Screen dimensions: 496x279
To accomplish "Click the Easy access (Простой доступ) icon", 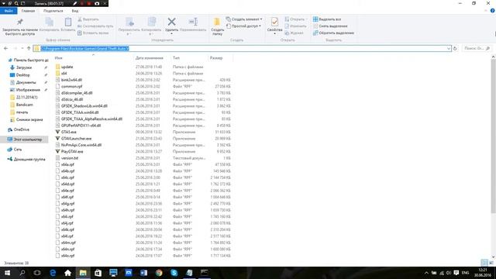I will (x=229, y=26).
